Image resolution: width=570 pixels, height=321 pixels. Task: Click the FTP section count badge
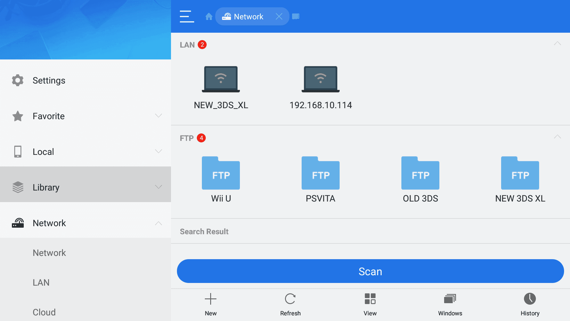201,138
